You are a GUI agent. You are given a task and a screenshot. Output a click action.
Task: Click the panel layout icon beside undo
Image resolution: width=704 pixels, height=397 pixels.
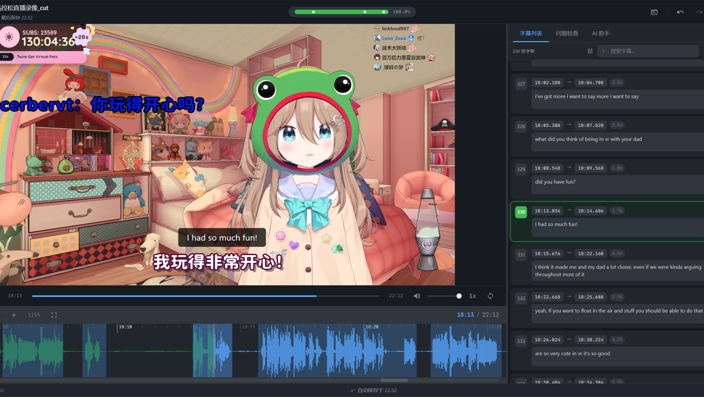tap(654, 12)
